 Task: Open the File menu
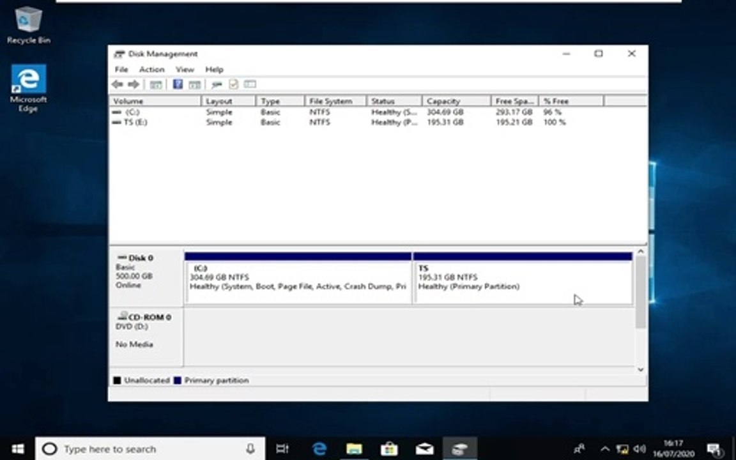(121, 70)
